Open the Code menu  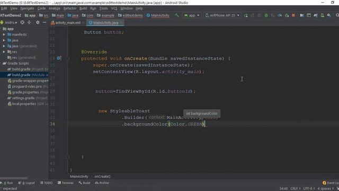[41, 8]
